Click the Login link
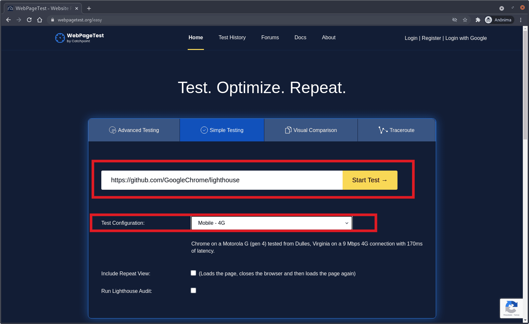 (411, 38)
